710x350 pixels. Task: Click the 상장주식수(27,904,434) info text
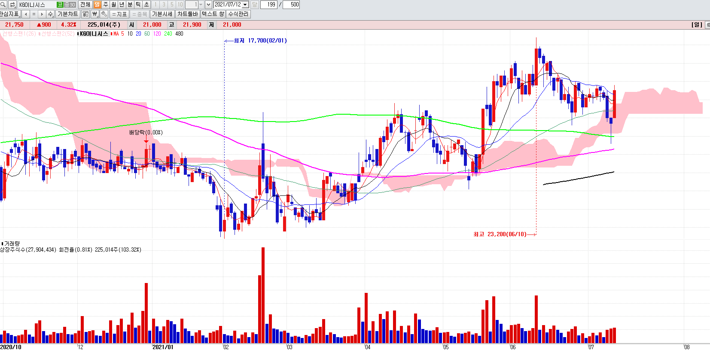(28, 250)
